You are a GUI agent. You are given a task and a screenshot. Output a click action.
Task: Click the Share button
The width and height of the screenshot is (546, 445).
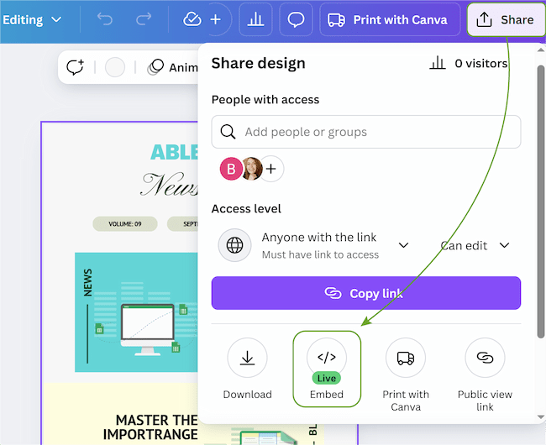pyautogui.click(x=506, y=19)
